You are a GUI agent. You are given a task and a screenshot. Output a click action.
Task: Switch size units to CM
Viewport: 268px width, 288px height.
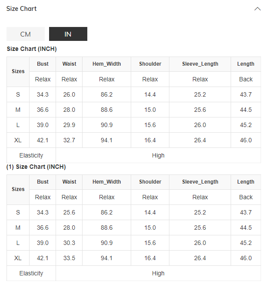coord(26,34)
